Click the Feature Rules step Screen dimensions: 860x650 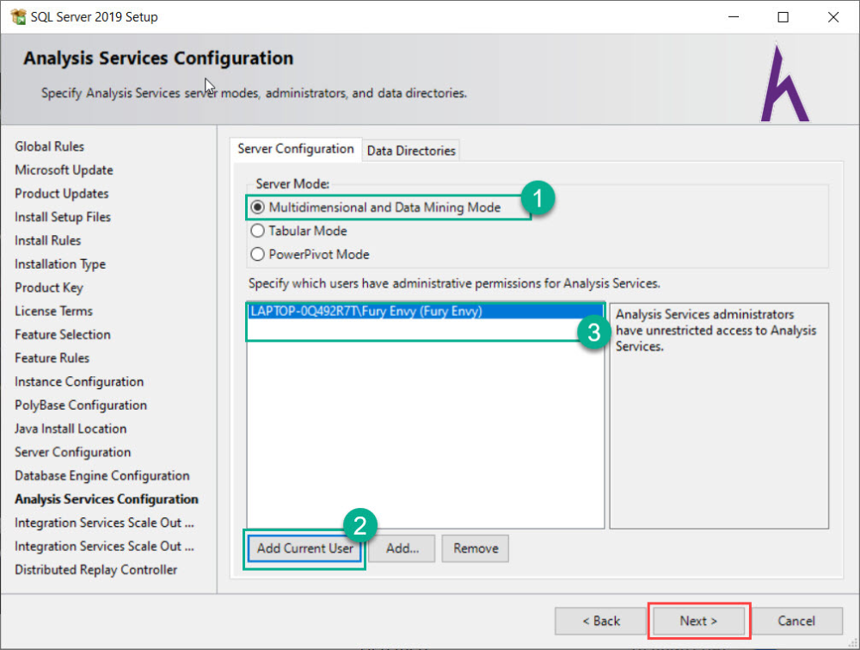coord(52,358)
